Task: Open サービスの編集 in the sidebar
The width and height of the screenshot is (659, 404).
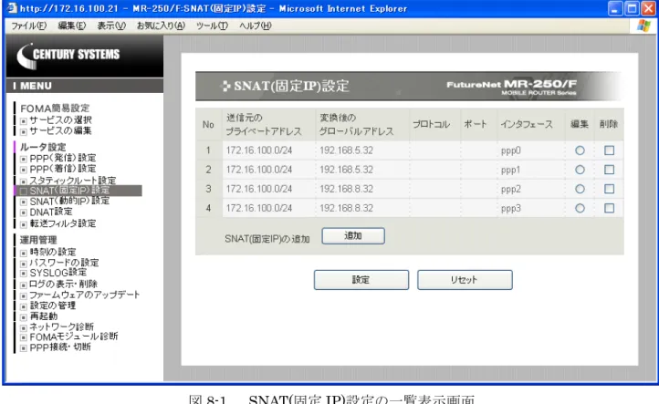Action: 60,130
